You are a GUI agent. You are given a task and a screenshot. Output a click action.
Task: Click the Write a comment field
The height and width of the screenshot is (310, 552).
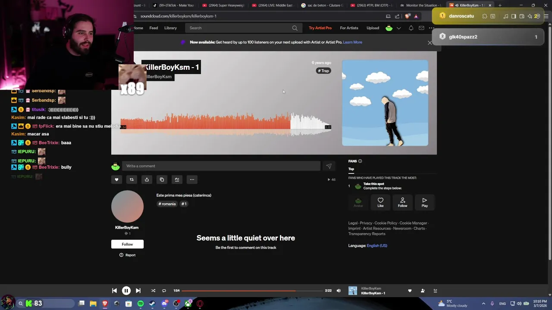coord(221,166)
